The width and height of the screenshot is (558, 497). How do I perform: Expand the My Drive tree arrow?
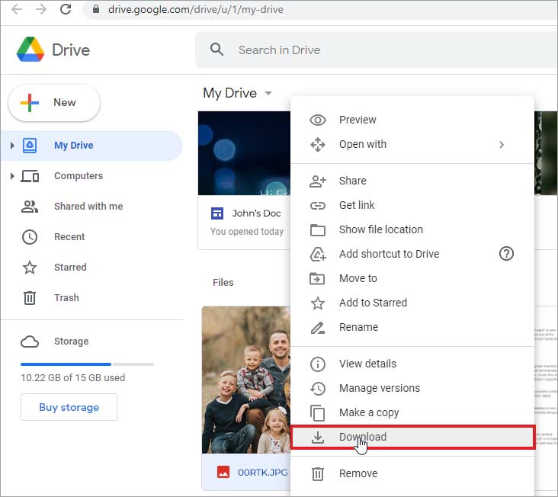(x=12, y=145)
